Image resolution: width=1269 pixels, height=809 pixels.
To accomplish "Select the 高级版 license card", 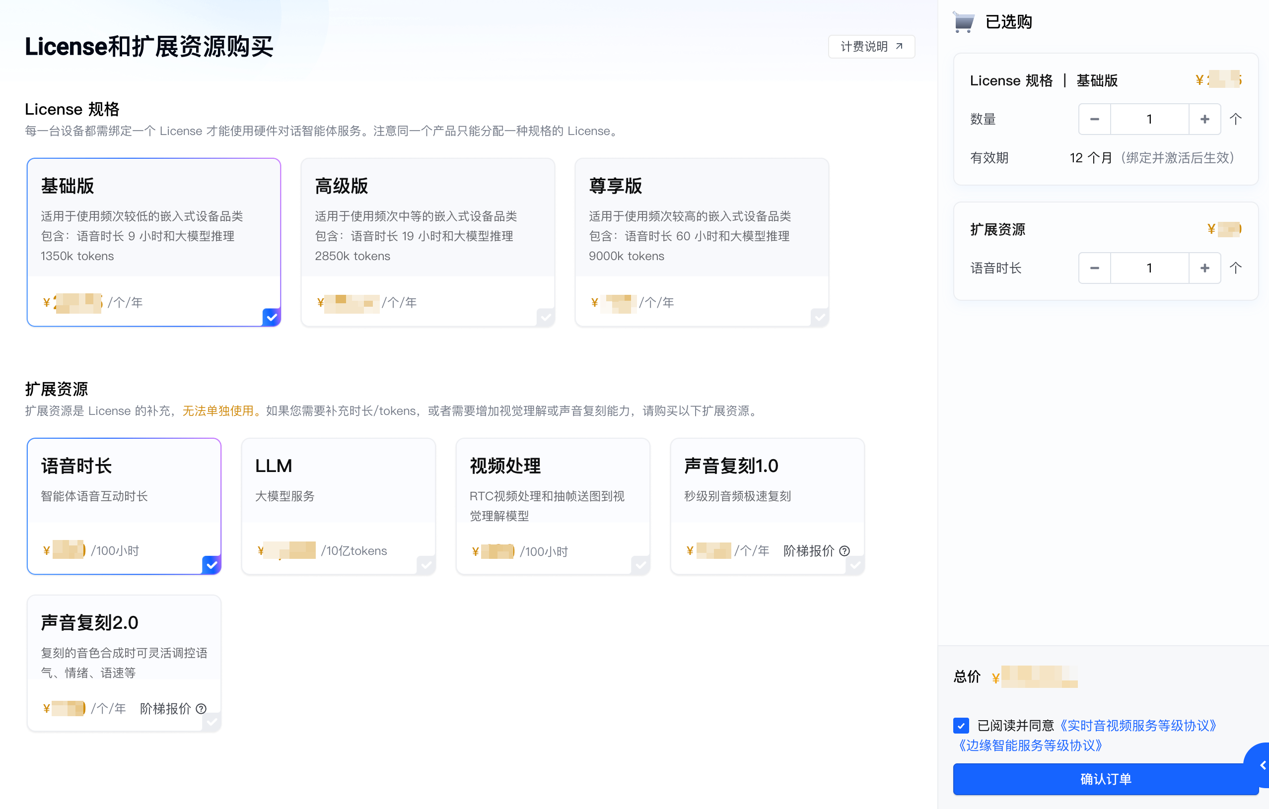I will click(427, 242).
